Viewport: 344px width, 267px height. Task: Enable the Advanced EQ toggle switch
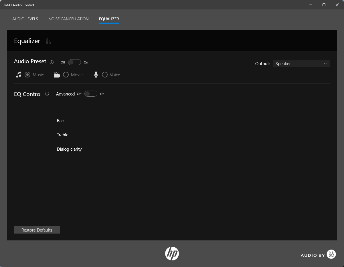point(91,94)
